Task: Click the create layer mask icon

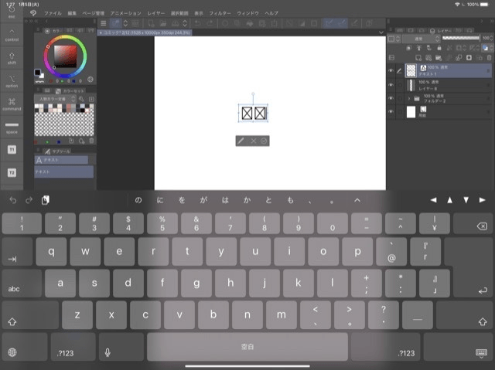Action: coord(469,58)
